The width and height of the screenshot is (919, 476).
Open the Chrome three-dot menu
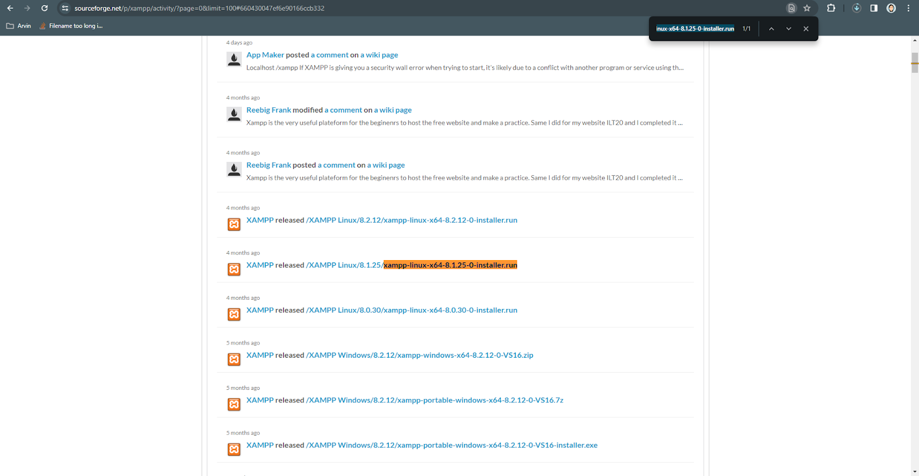908,8
